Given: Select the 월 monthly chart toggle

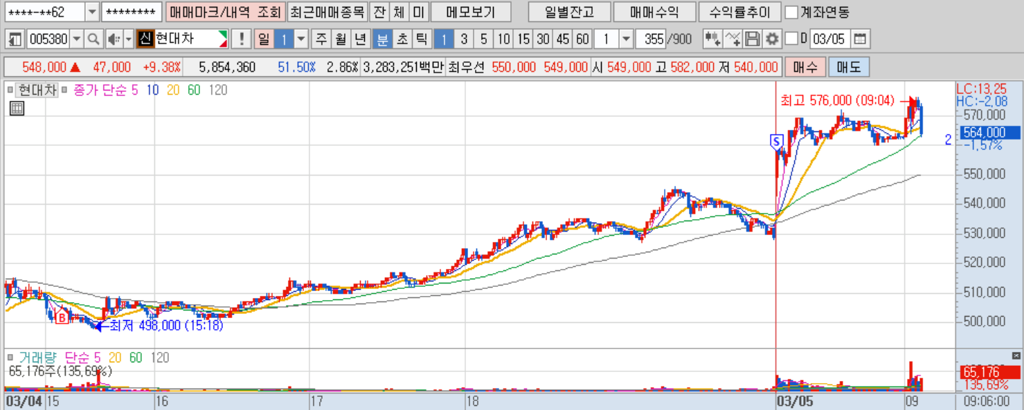Looking at the screenshot, I should (341, 39).
